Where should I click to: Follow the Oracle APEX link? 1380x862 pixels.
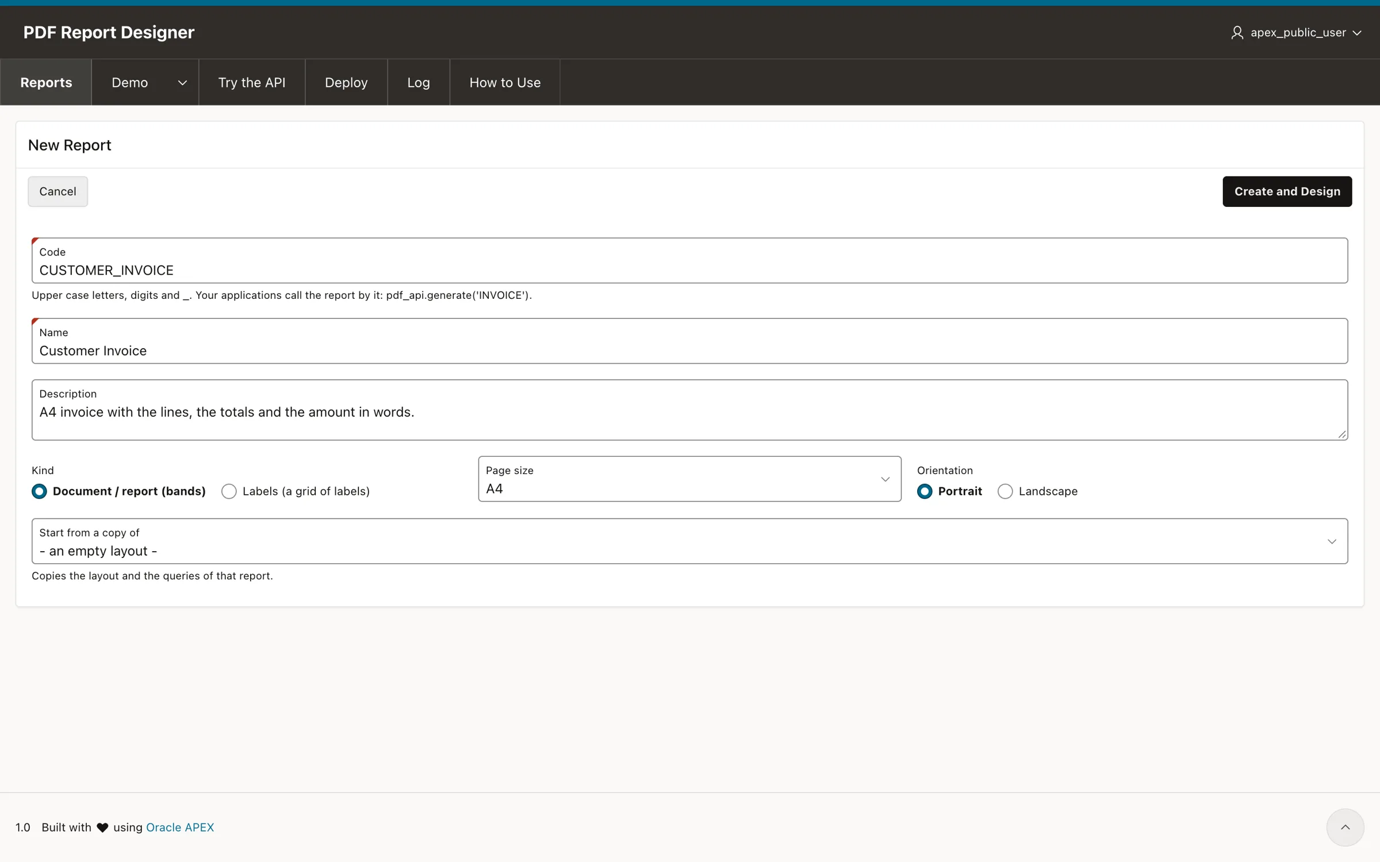click(180, 827)
